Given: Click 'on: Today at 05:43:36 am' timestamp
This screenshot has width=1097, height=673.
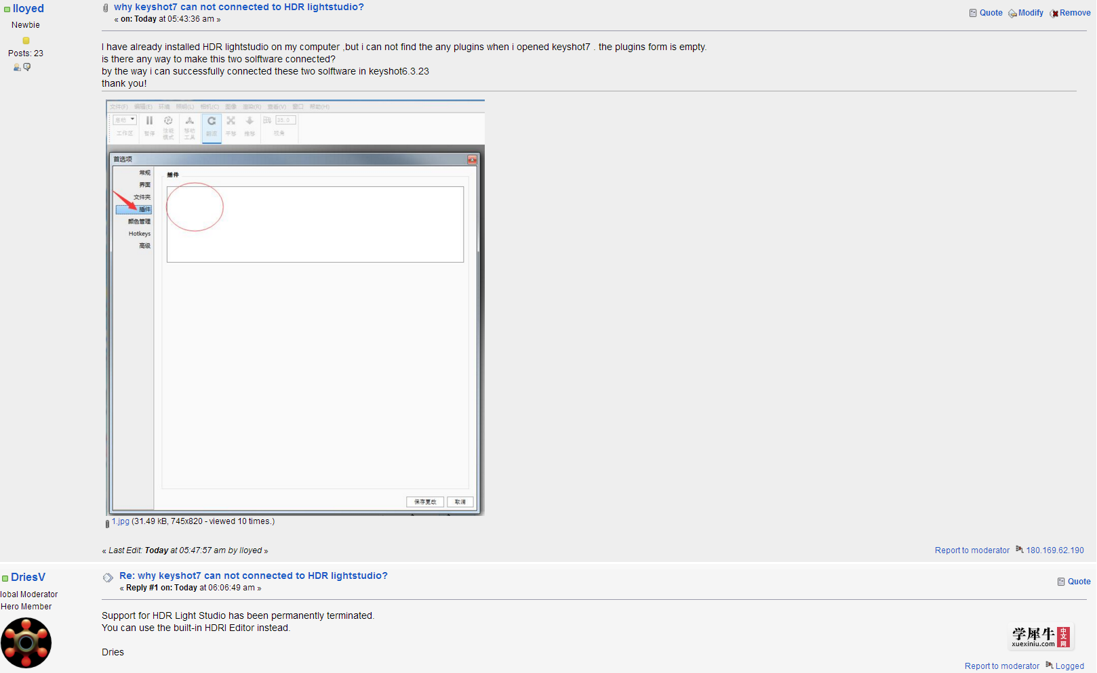Looking at the screenshot, I should [x=167, y=19].
